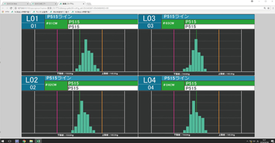The height and width of the screenshot is (143, 275).
Task: Click the tallest histogram bar in L02 chart
Action: (x=81, y=117)
